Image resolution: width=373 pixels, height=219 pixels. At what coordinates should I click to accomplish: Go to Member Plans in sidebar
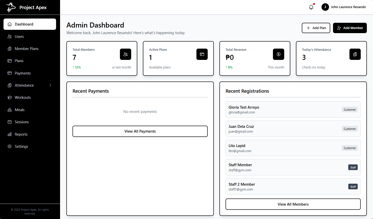(26, 49)
